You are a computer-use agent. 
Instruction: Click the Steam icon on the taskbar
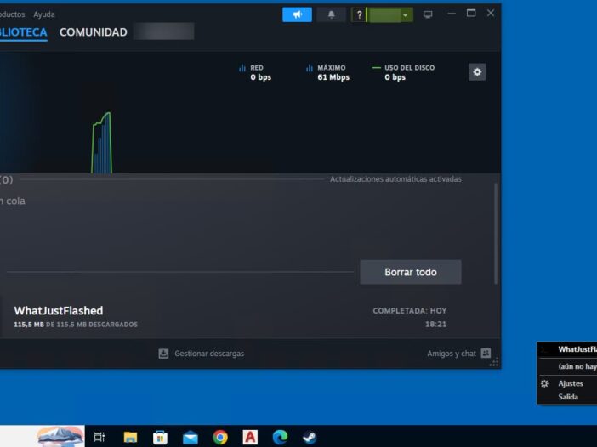[x=310, y=438]
